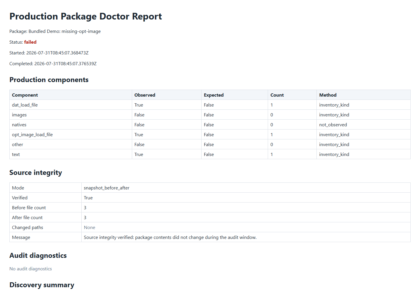Screen dimensions: 420x291
Task: Click the 'Started: 2026-07-31T08:45:07.368473Z' line
Action: coord(49,53)
